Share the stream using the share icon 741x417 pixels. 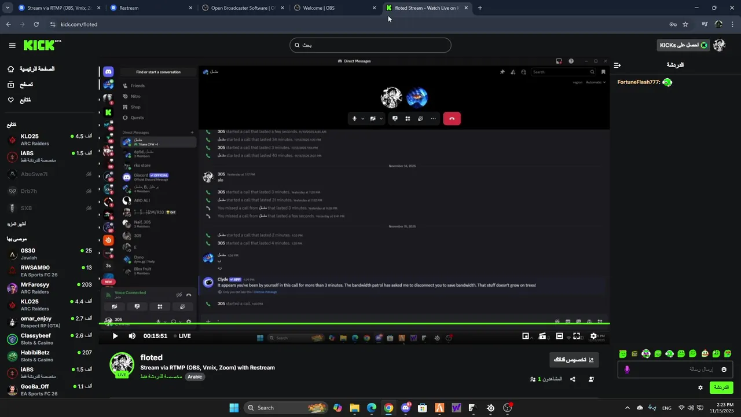tap(573, 379)
